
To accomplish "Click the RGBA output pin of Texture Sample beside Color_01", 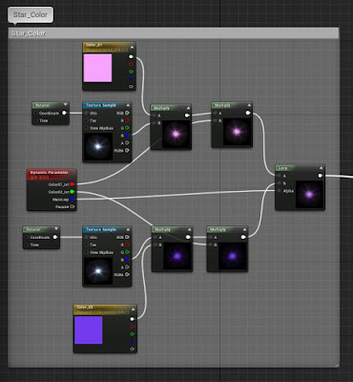I will (x=127, y=150).
